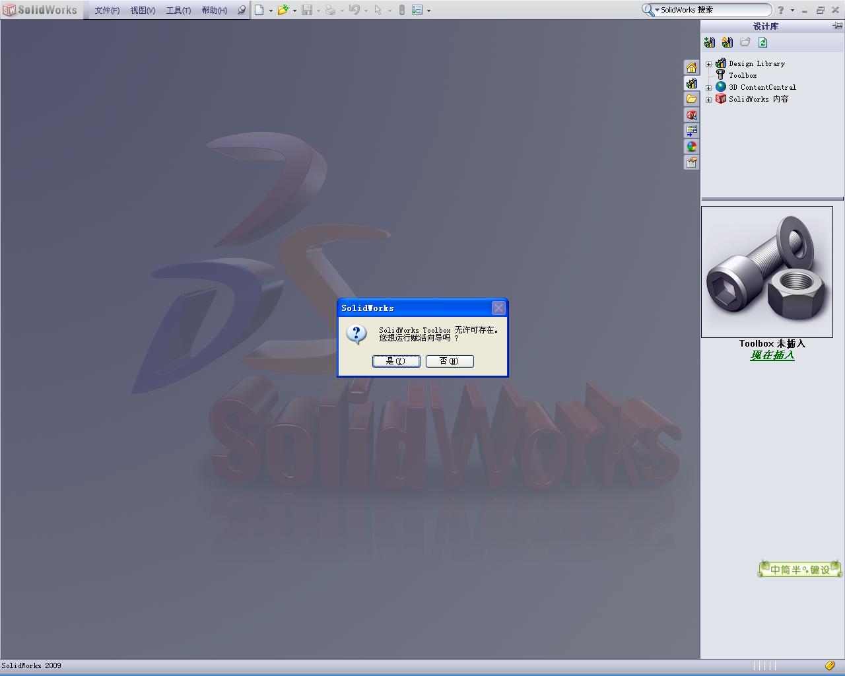Click the SolidWorks logo in the title bar
Screen dimensions: 845x676
pos(40,10)
